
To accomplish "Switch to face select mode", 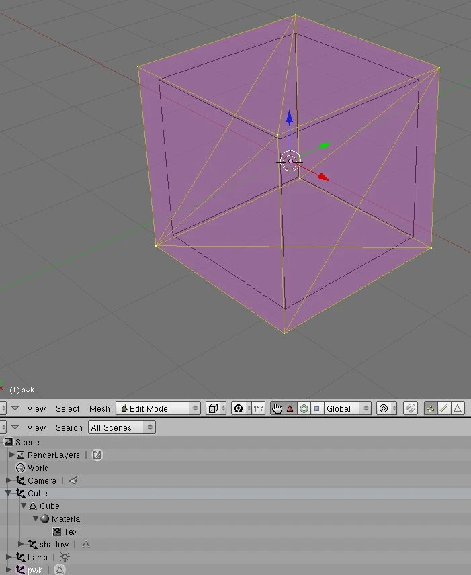I will (458, 408).
